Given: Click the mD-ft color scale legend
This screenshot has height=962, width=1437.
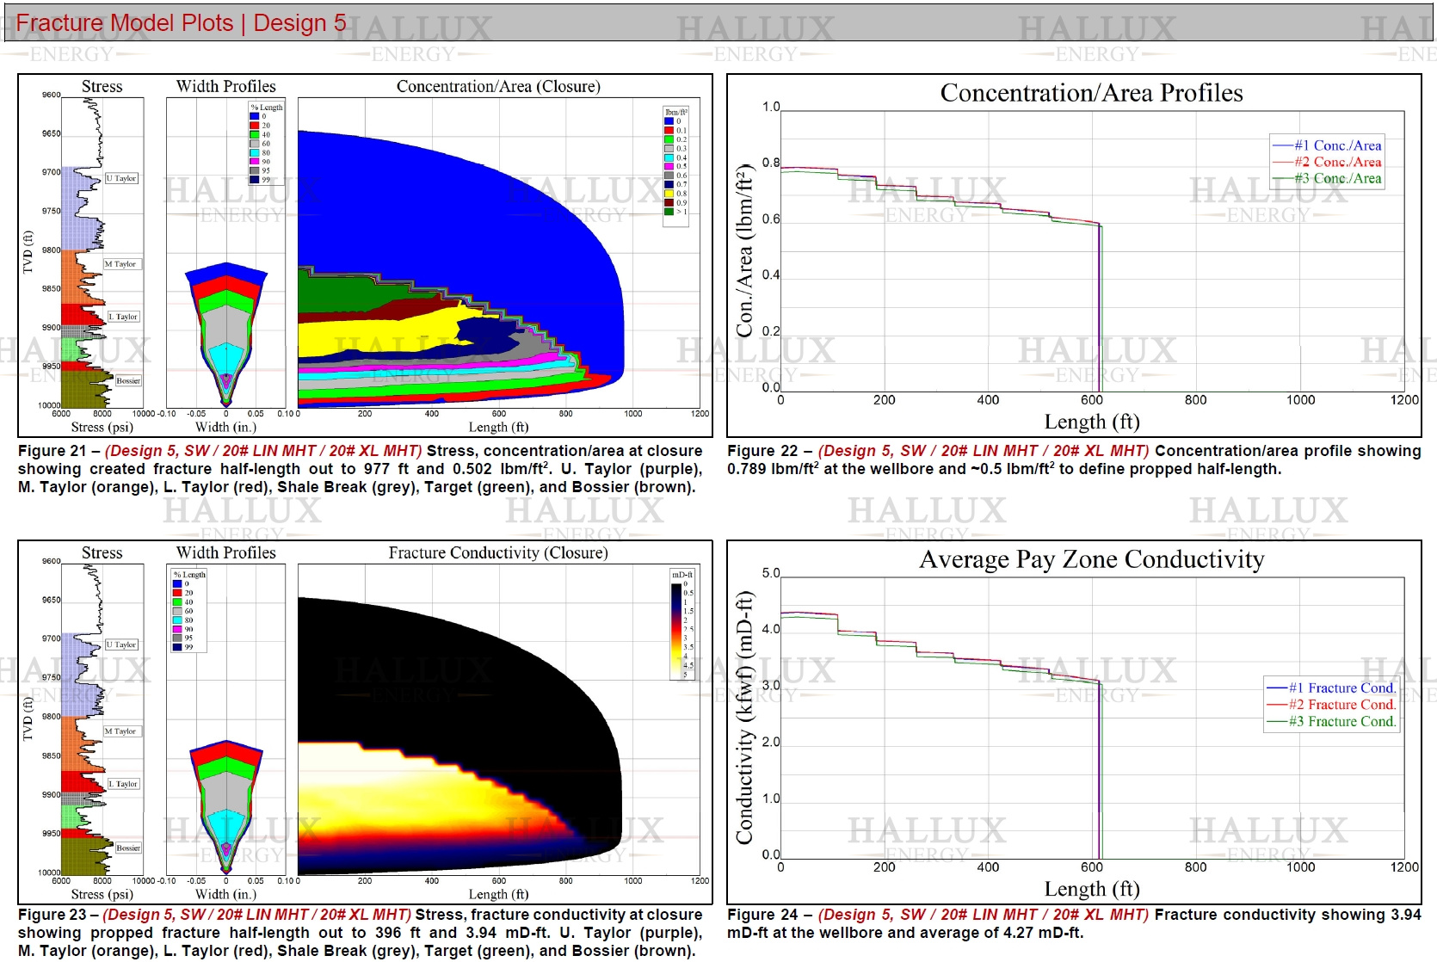Looking at the screenshot, I should tap(681, 625).
